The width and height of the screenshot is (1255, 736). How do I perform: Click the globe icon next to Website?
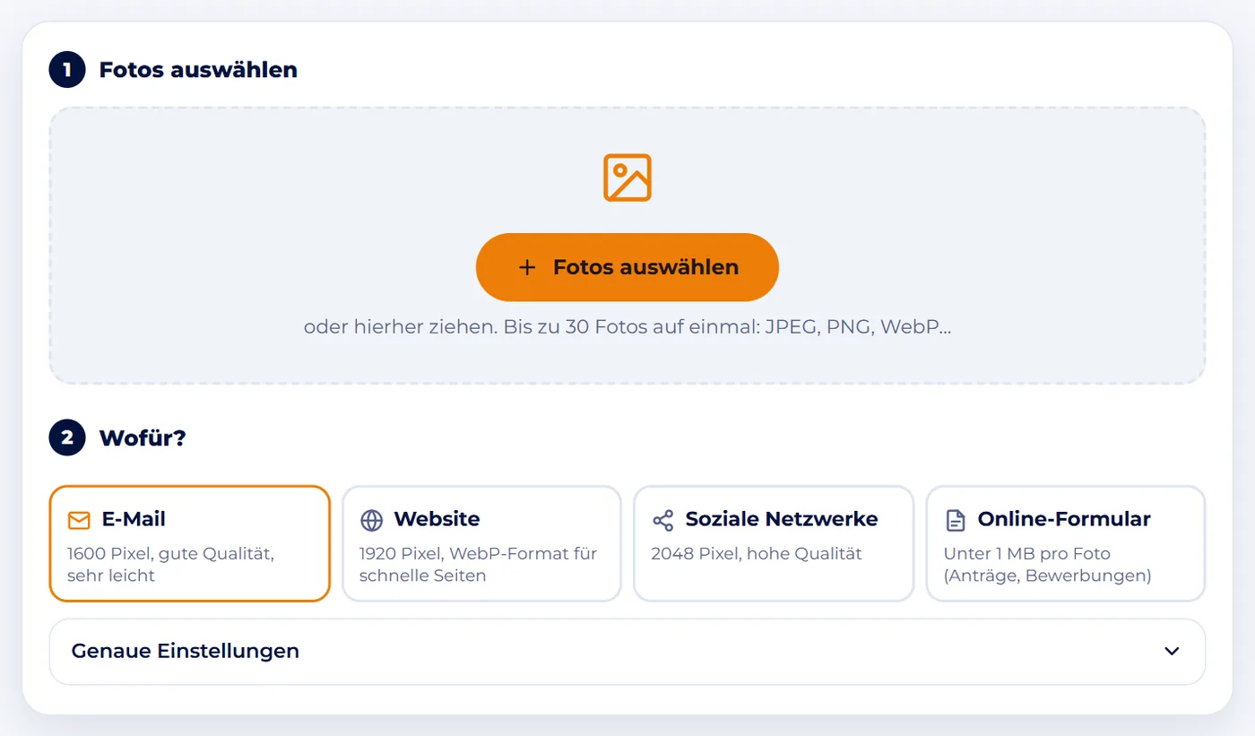(371, 520)
